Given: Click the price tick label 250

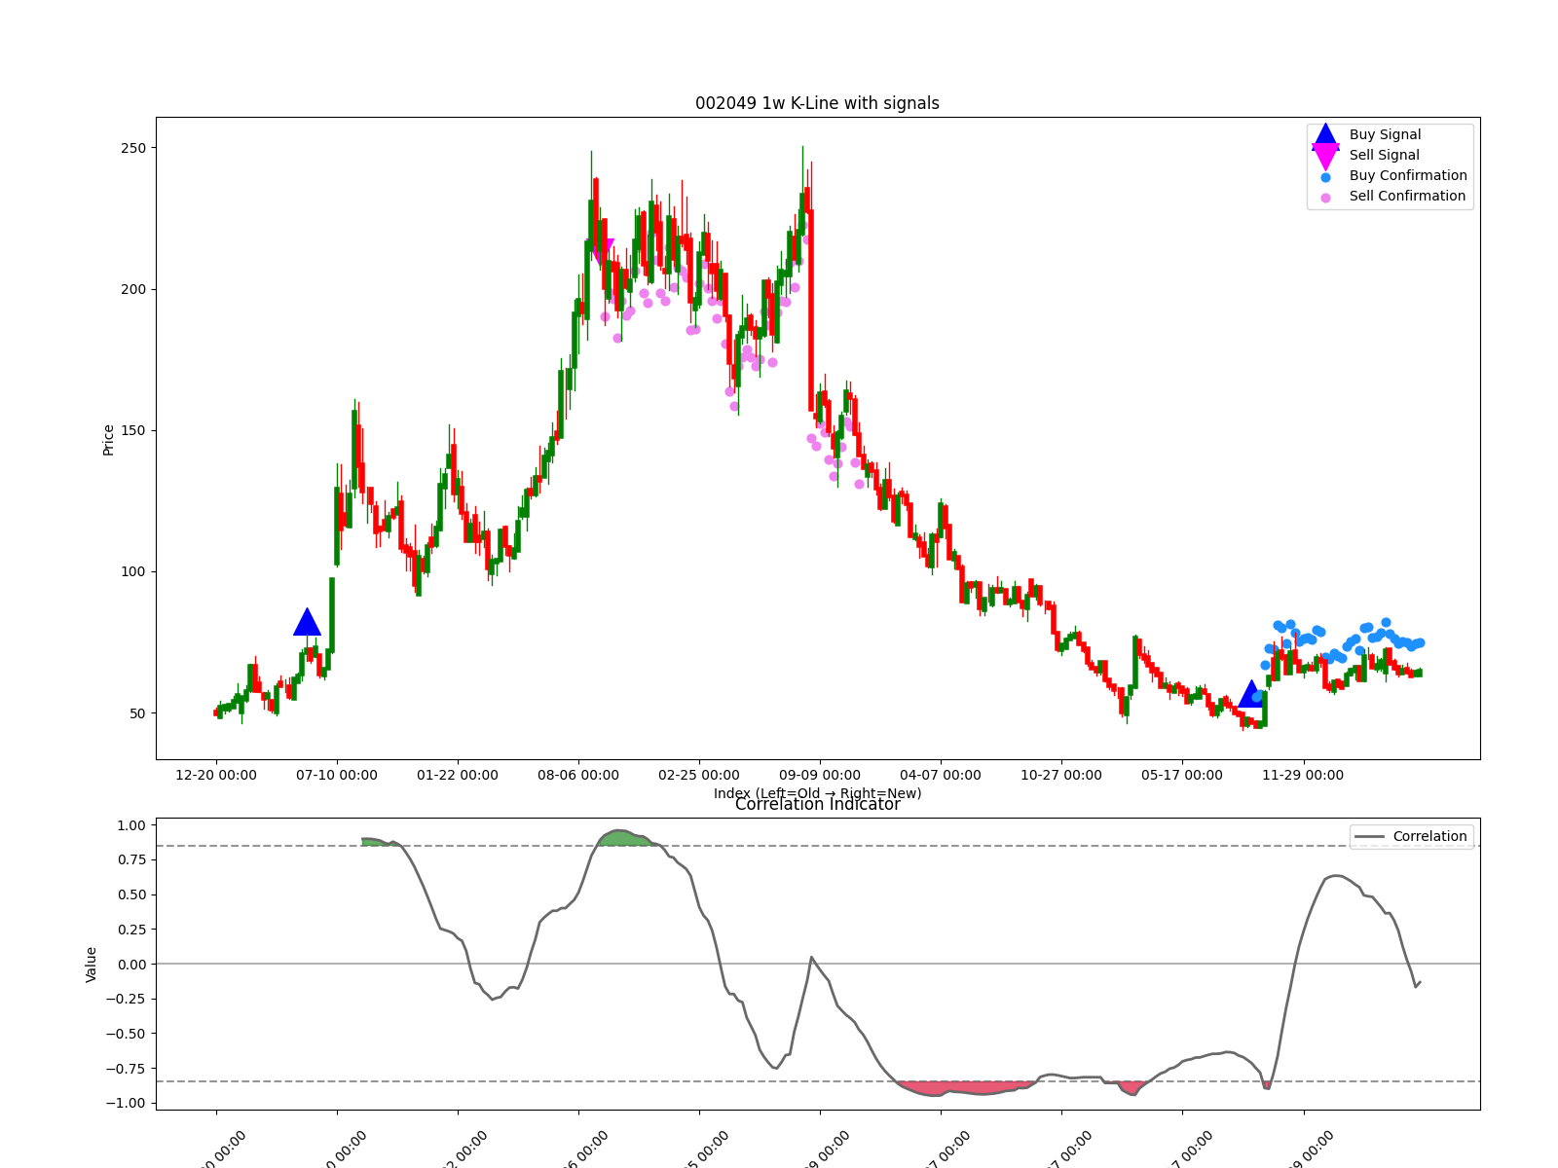Looking at the screenshot, I should click(x=133, y=148).
